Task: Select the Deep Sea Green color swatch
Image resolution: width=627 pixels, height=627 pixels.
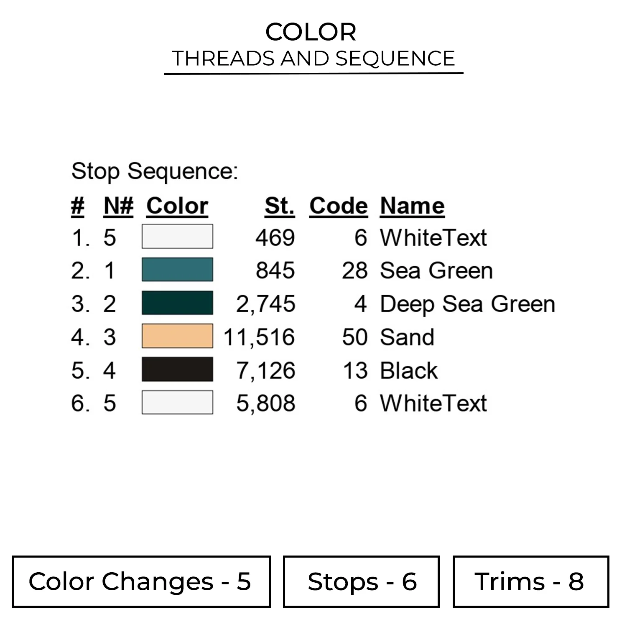Action: (x=177, y=303)
